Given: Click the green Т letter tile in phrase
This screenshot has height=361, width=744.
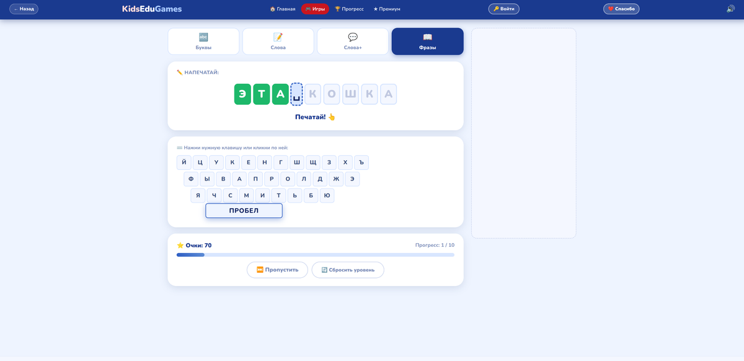Looking at the screenshot, I should pos(262,94).
